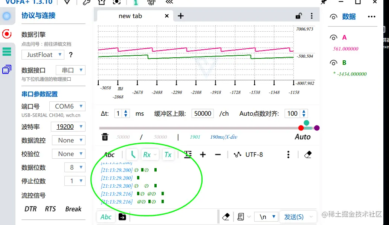Screen dimensions: 389x225
Task: Click the send history document icon
Action: [x=241, y=217]
